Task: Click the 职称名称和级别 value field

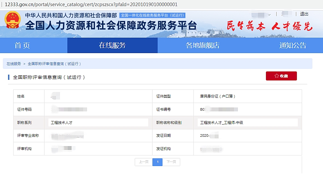Action: pos(248,123)
